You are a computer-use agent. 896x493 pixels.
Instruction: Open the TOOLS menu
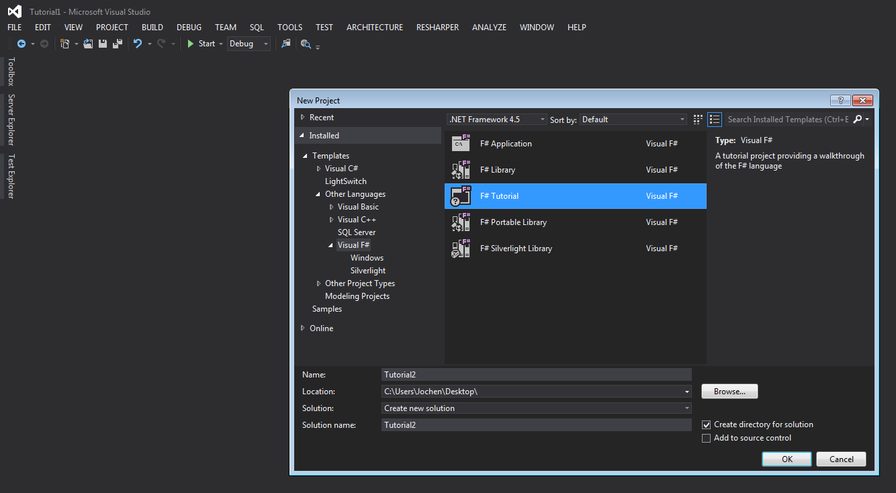[290, 28]
